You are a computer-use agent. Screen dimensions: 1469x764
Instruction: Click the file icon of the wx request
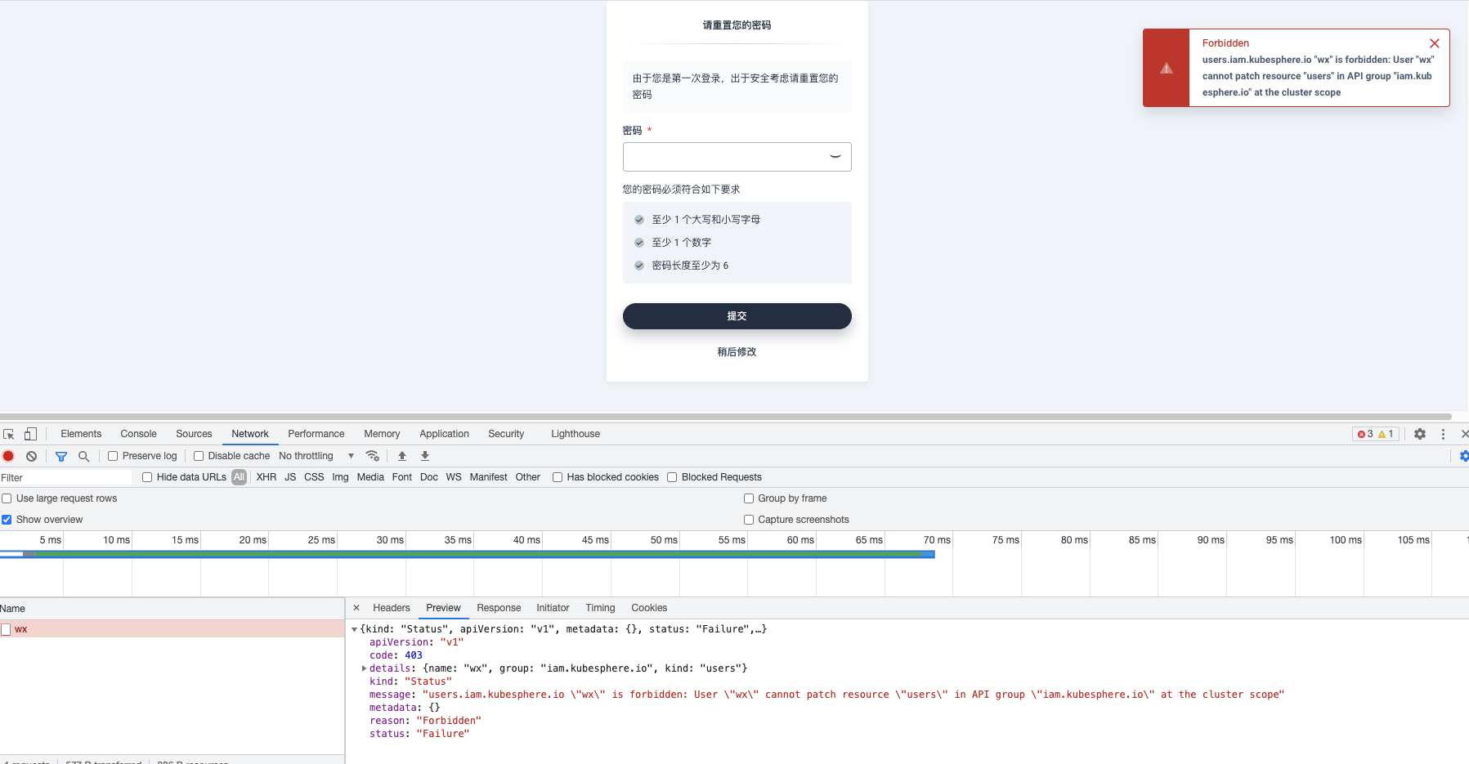(x=6, y=629)
